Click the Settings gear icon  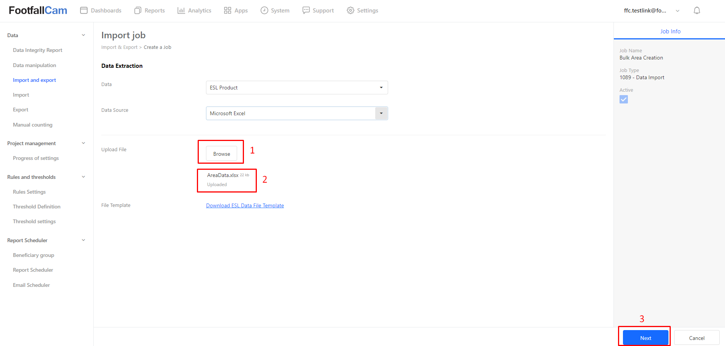tap(351, 11)
